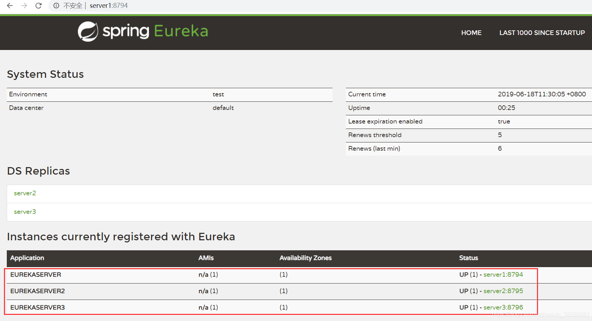Viewport: 592px width, 321px height.
Task: Select n/a (1) in the EUREKASERVER3 row
Action: (208, 307)
